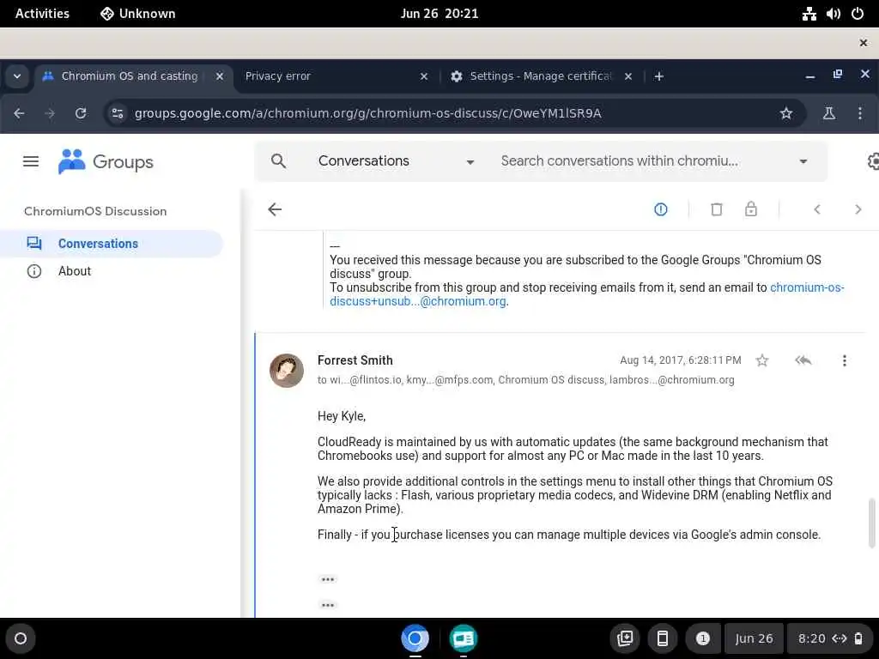Viewport: 879px width, 659px height.
Task: Open the network status icon in top bar
Action: (809, 14)
